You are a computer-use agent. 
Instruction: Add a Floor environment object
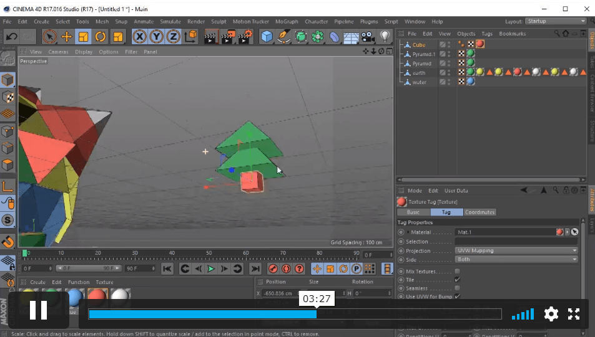click(352, 37)
